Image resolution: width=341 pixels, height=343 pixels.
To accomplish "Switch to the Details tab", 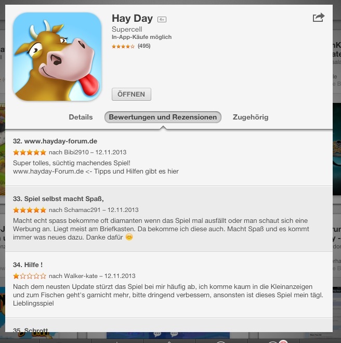I will tap(81, 117).
